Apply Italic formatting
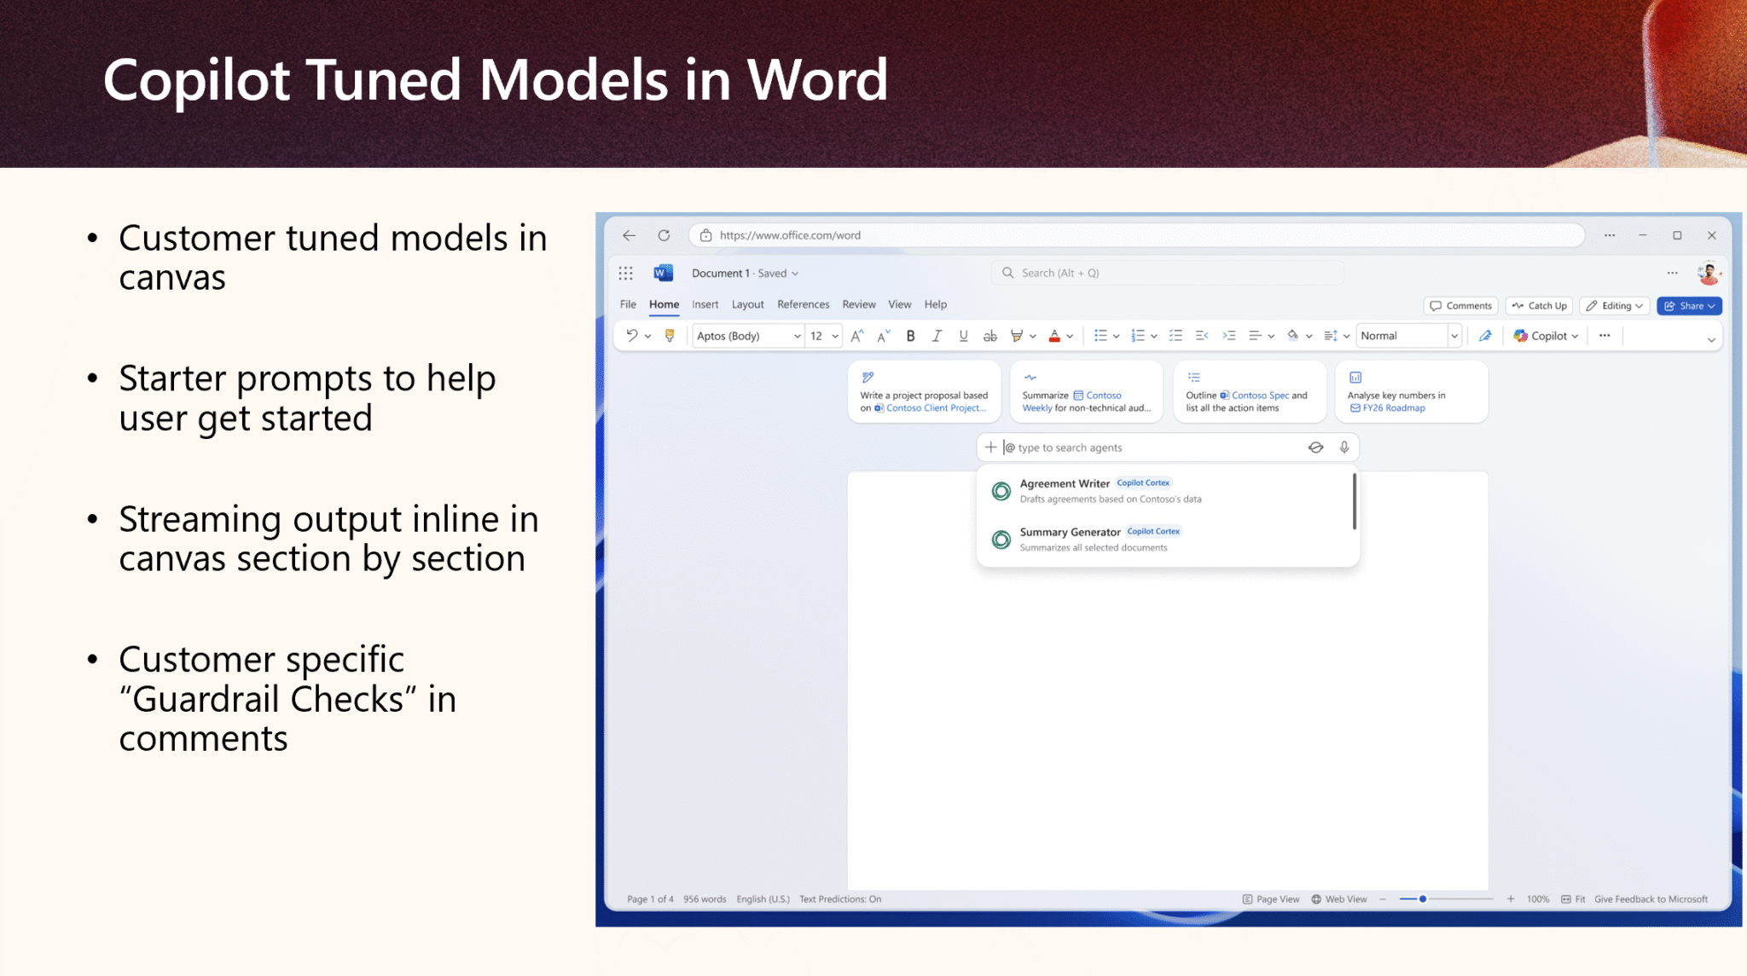The height and width of the screenshot is (976, 1747). point(937,336)
